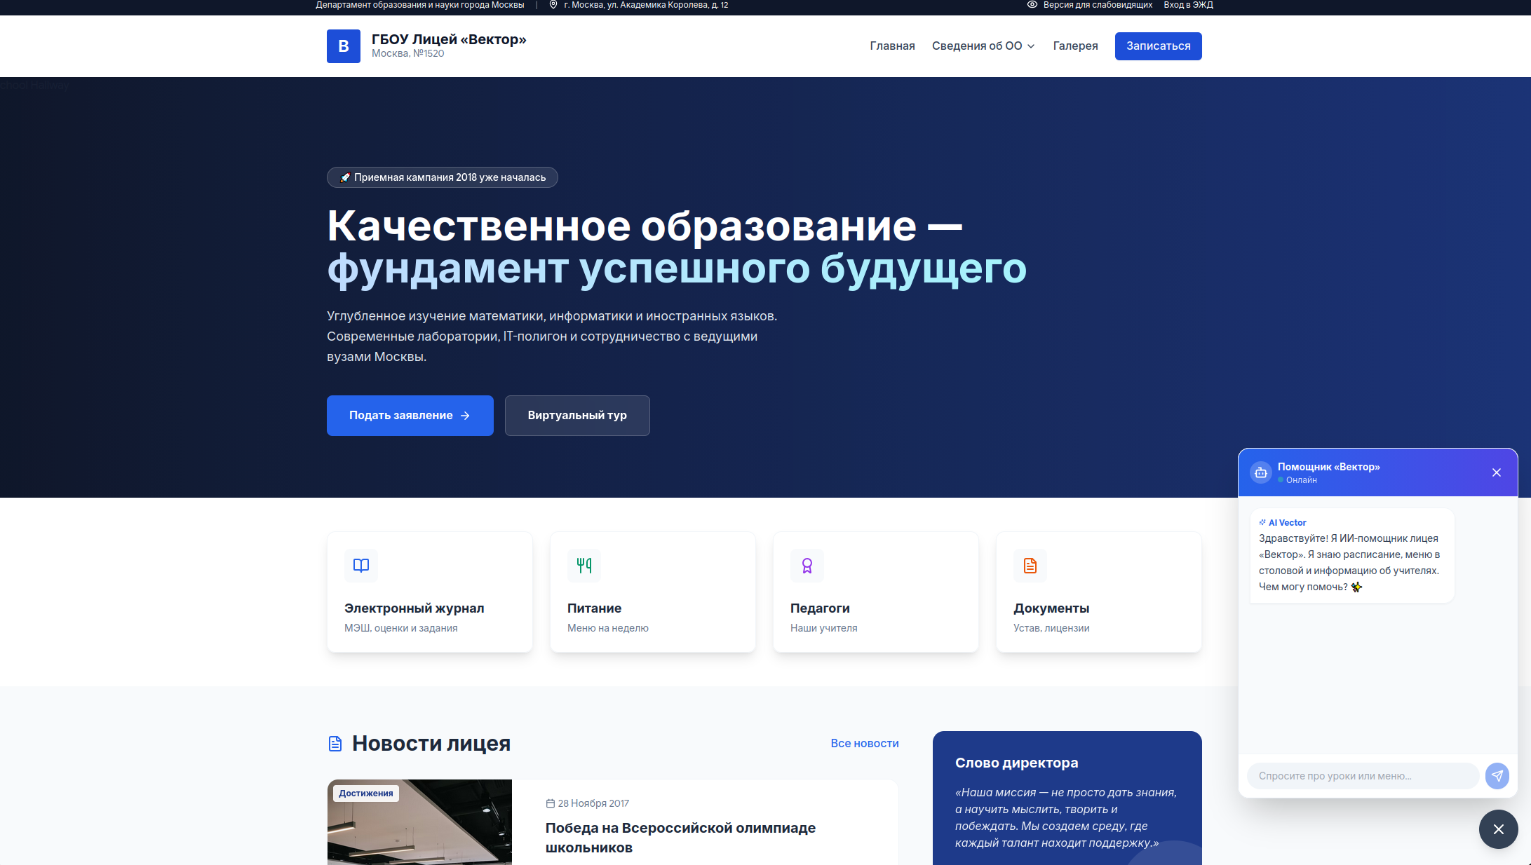
Task: Collapse chat with the round floating X button
Action: (1498, 829)
